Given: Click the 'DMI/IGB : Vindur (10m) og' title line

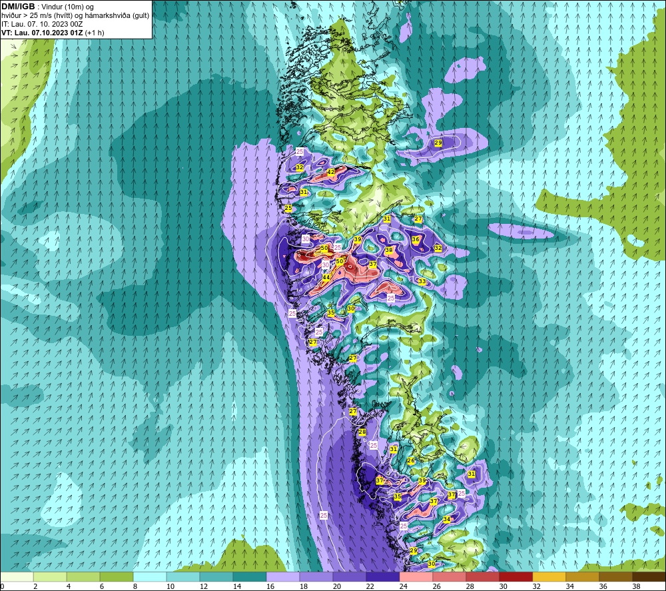Looking at the screenshot, I should pyautogui.click(x=47, y=7).
